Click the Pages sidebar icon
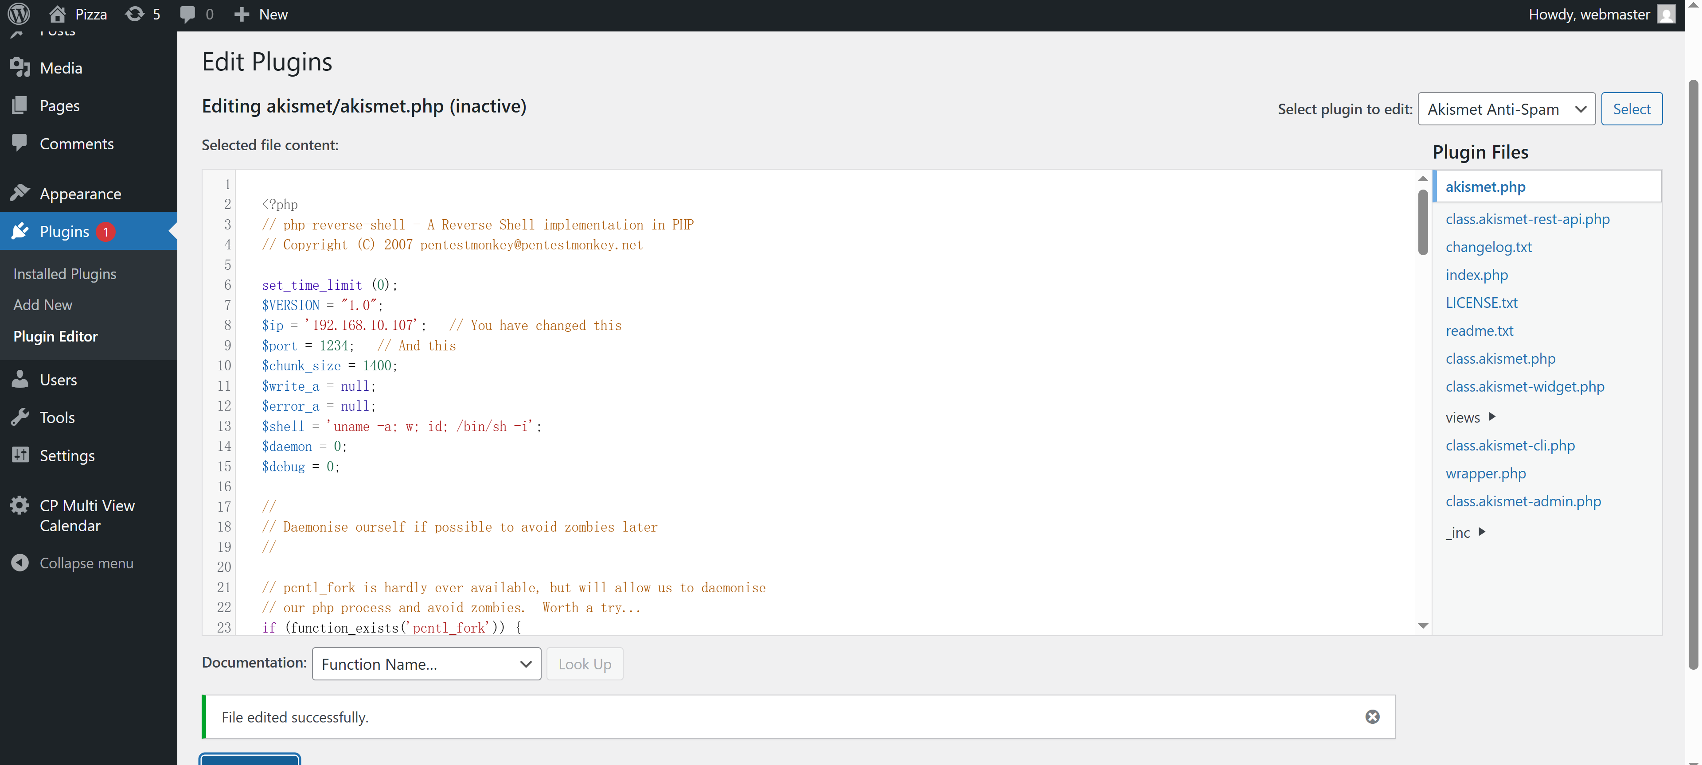1702x765 pixels. (20, 105)
